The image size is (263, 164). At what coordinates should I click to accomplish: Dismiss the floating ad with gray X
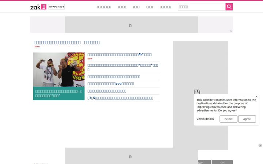[x=260, y=145]
